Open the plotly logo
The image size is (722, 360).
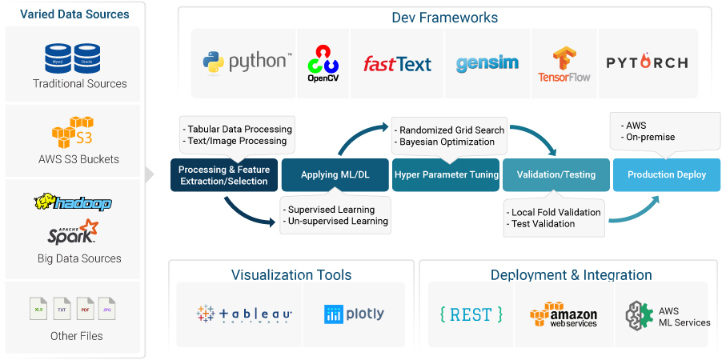pyautogui.click(x=354, y=314)
